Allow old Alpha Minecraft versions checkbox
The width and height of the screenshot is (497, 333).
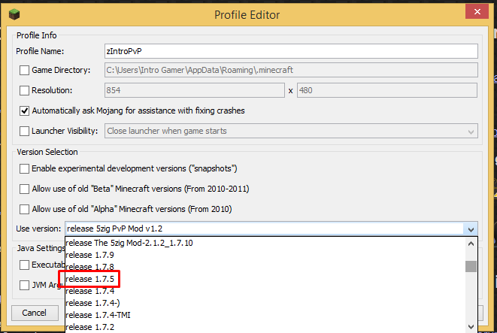[x=24, y=209]
